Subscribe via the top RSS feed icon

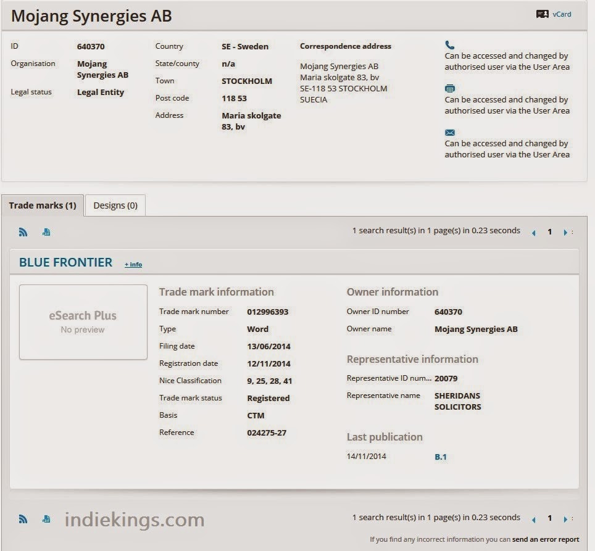click(23, 232)
